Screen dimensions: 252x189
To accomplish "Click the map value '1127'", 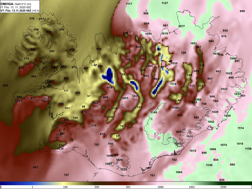I will [x=165, y=3].
